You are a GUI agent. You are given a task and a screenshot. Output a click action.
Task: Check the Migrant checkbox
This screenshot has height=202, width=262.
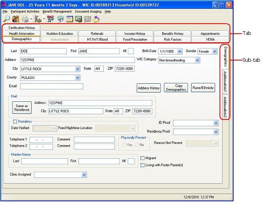point(143,158)
